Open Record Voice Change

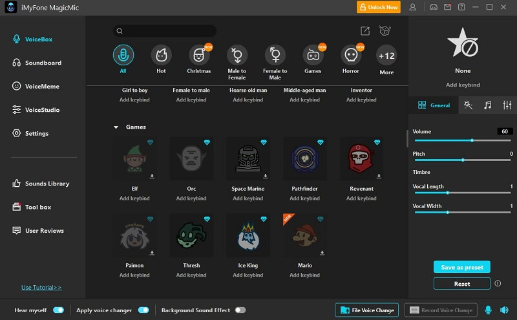click(x=441, y=310)
